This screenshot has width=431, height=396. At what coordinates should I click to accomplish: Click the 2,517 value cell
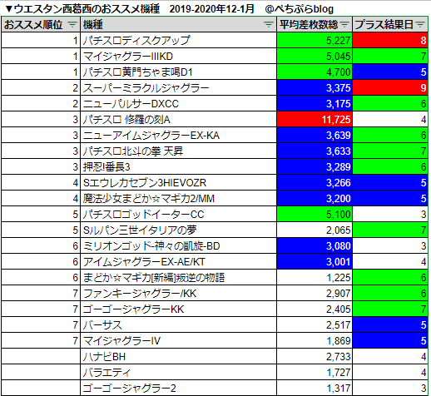tap(315, 324)
